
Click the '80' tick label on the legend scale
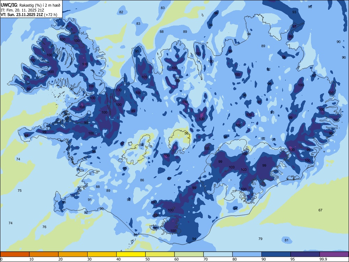point(235,259)
